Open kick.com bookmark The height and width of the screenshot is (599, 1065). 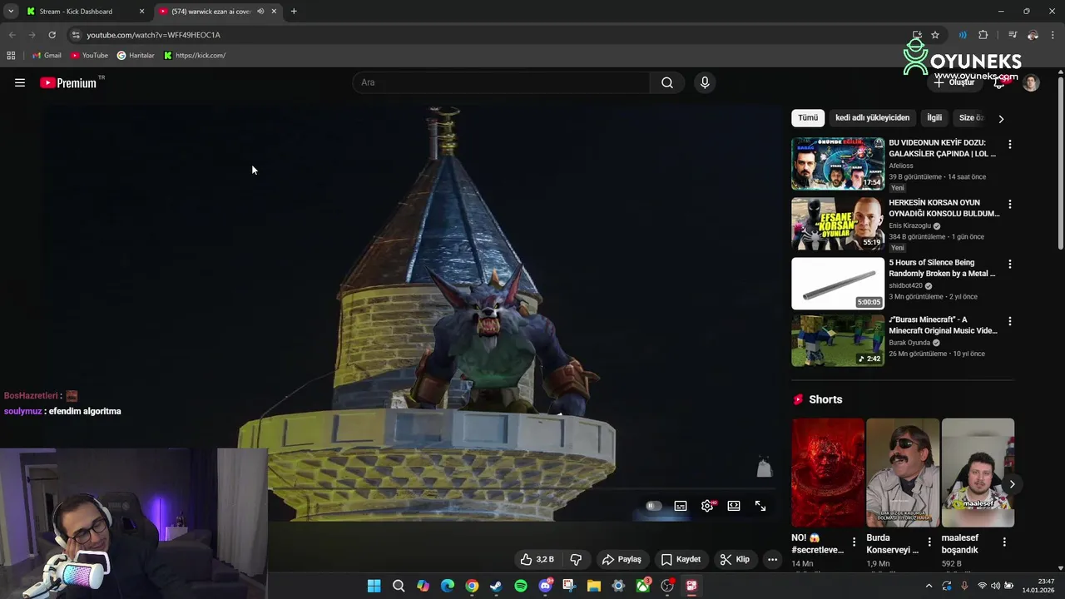[195, 56]
